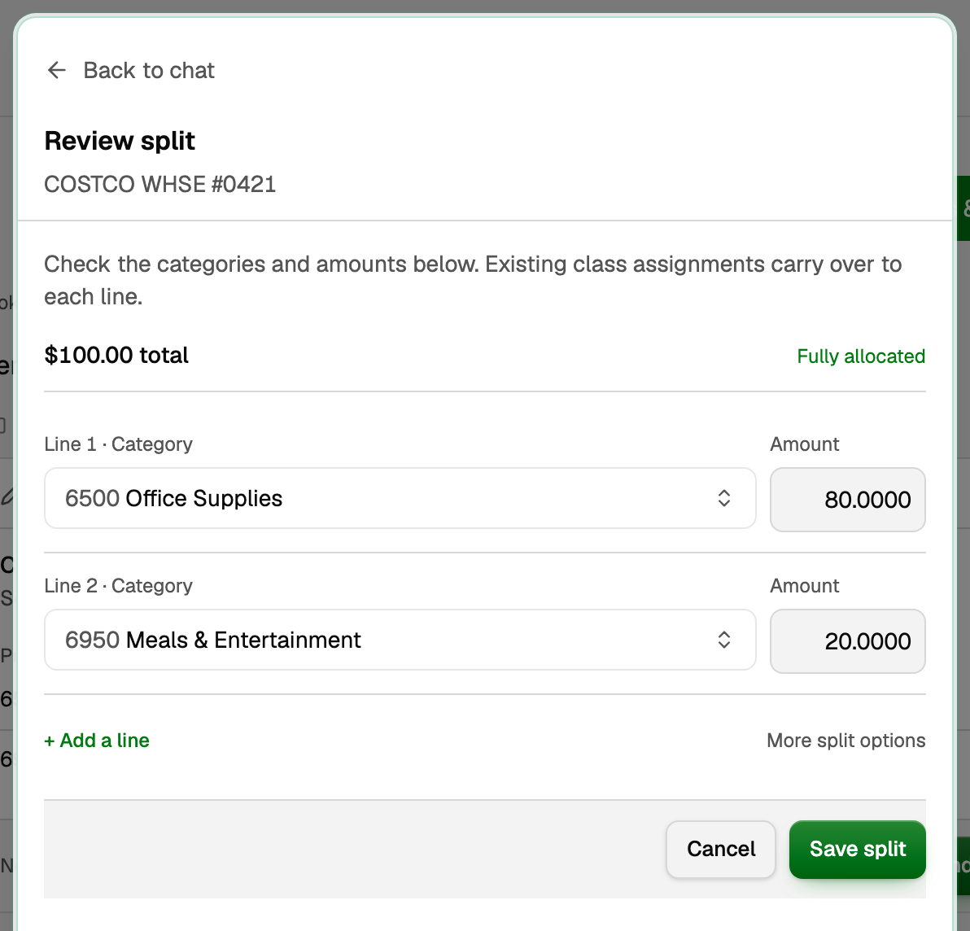Open the Line 1 category dropdown
The width and height of the screenshot is (970, 931).
400,498
